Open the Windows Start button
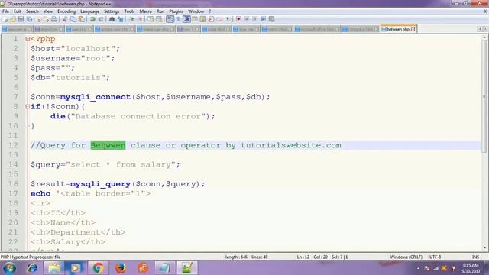489x275 pixels. pos(9,268)
